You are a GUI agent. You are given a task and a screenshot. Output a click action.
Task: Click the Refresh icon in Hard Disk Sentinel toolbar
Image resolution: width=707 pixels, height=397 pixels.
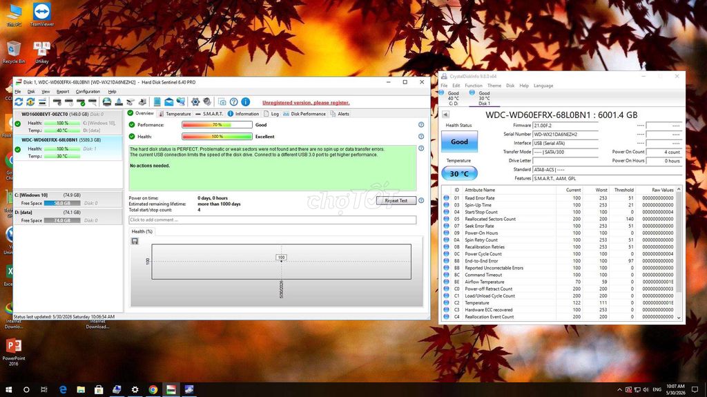click(19, 102)
